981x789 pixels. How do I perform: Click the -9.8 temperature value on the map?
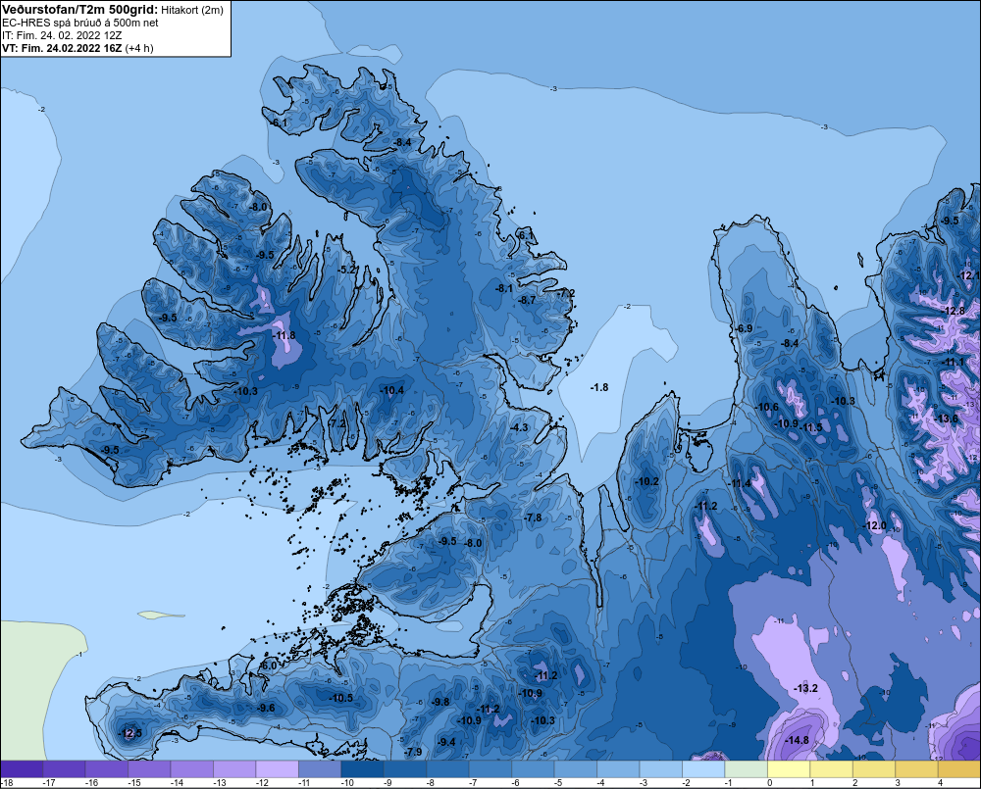pos(440,702)
